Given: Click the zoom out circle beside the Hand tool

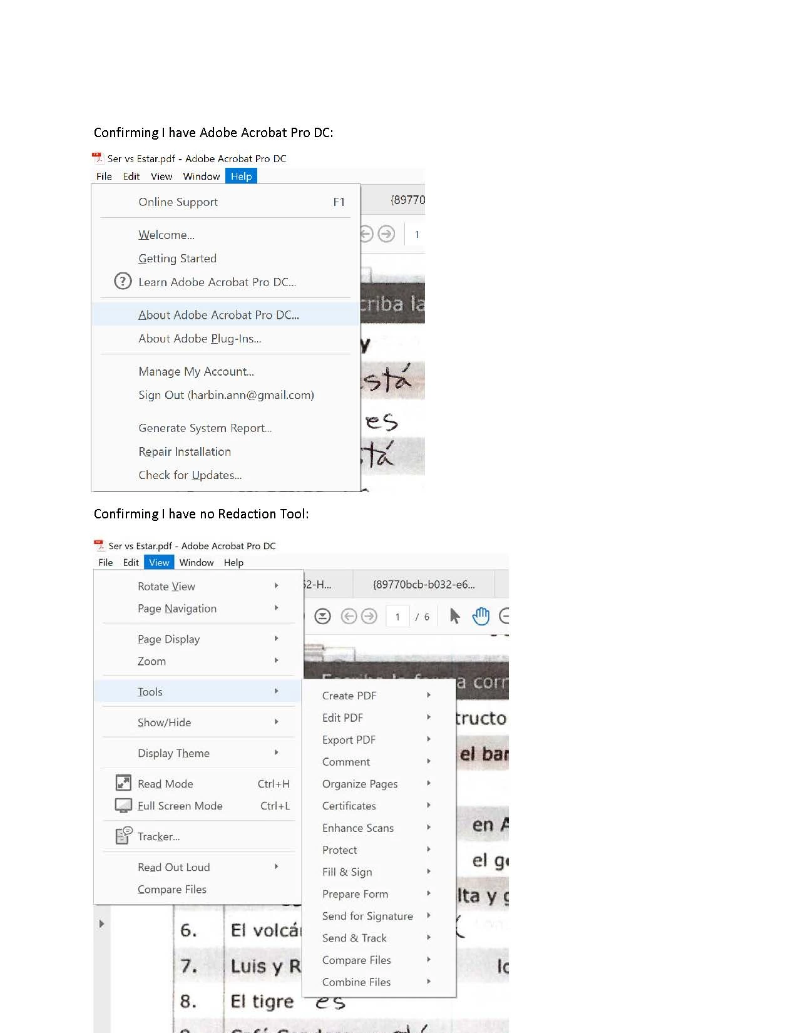Looking at the screenshot, I should [504, 616].
